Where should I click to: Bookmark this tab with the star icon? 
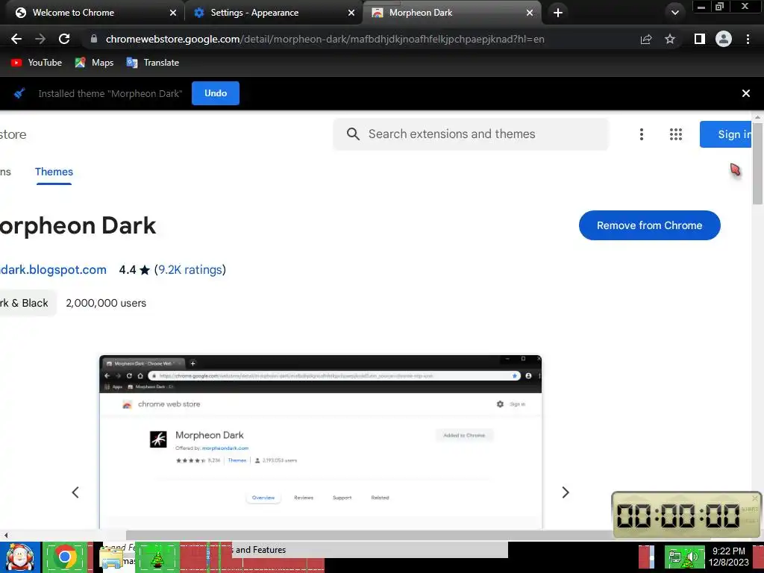[670, 39]
